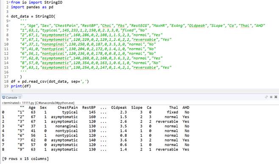This screenshot has width=279, height=164.
Task: Click the faded pin icon in Console toolbar
Action: click(266, 97)
